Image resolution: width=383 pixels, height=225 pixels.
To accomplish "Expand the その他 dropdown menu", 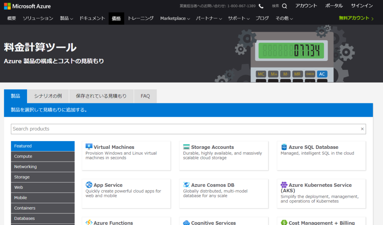I will [284, 19].
